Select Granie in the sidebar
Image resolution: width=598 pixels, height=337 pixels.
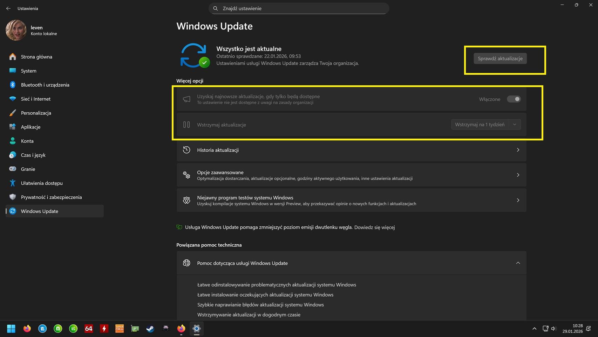pos(54,169)
